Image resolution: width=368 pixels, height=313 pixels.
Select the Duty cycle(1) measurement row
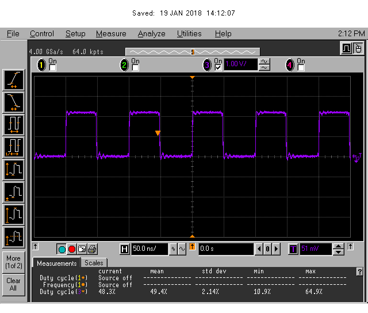pos(193,278)
